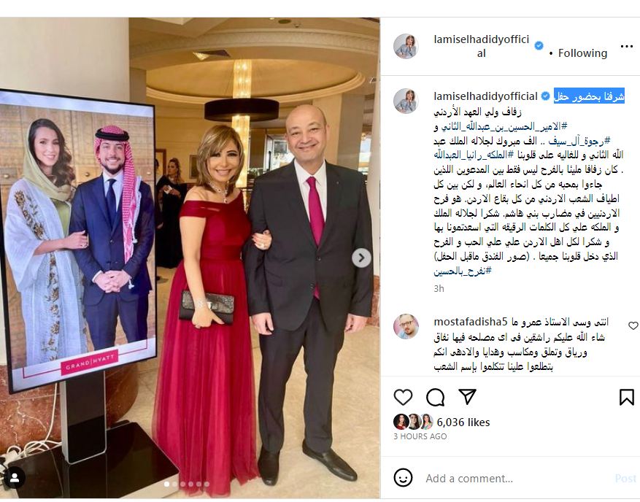Share post with paper plane icon

click(x=467, y=397)
